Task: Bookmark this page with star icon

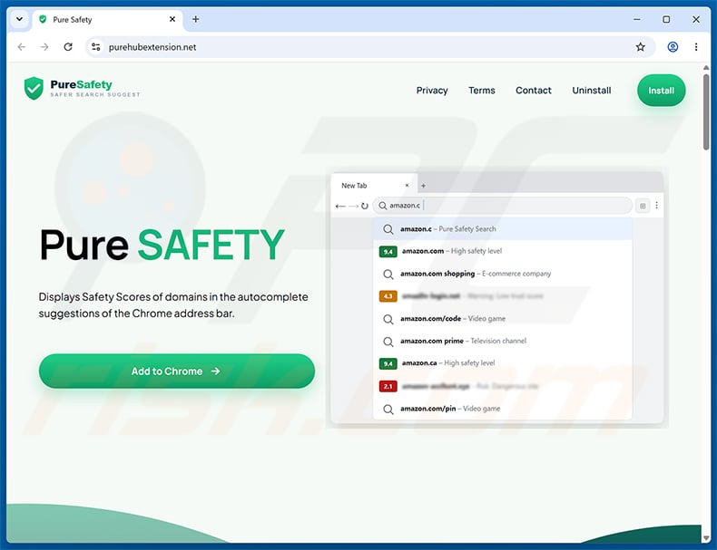Action: tap(640, 47)
